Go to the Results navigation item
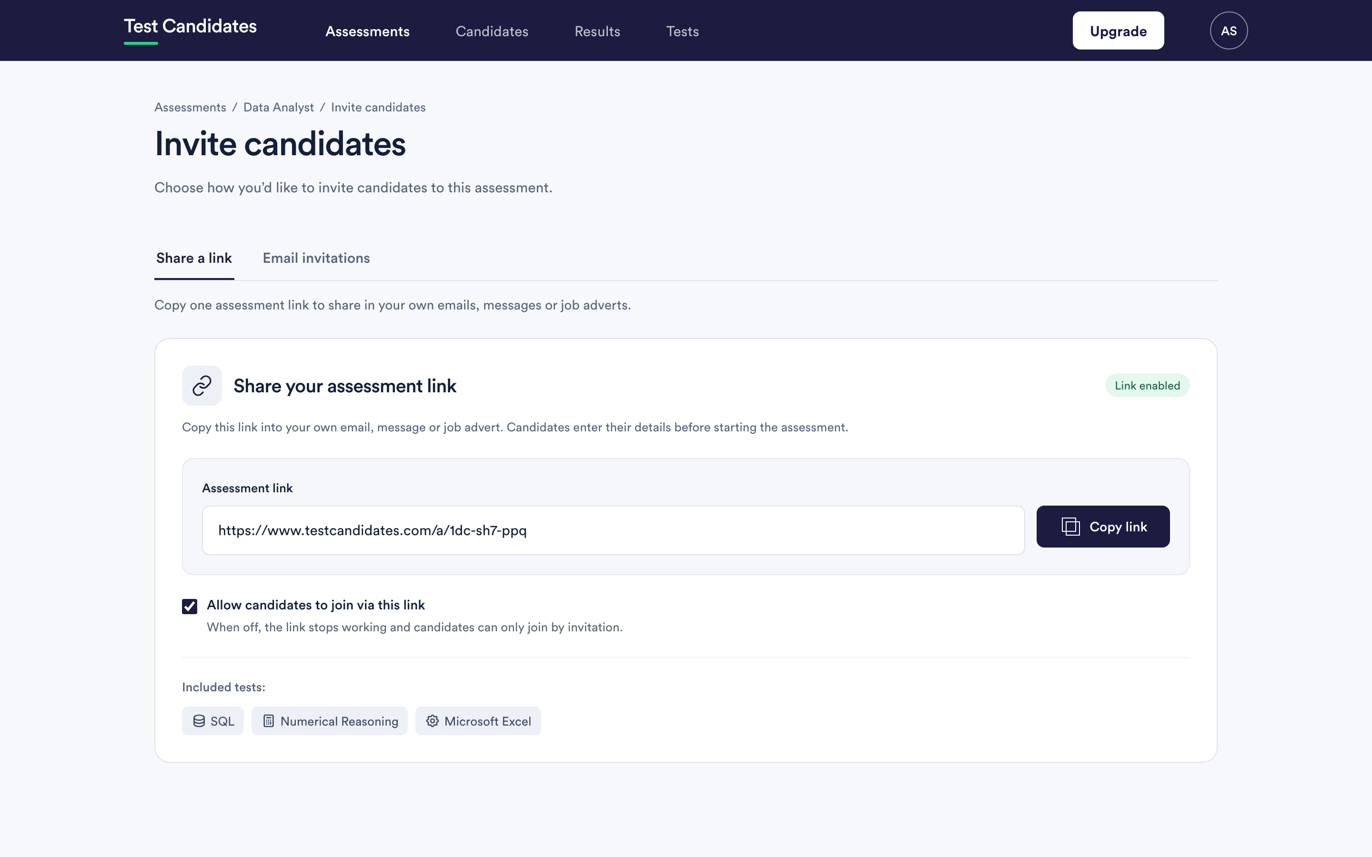The height and width of the screenshot is (857, 1372). click(597, 31)
